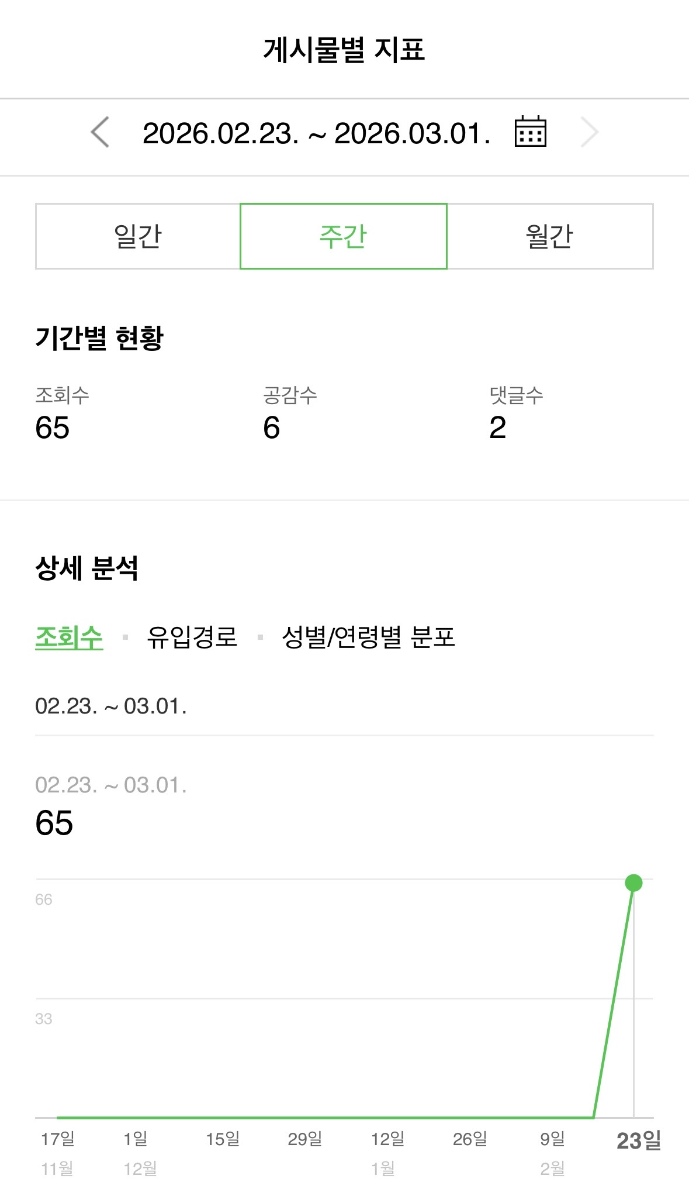Go to next week with right arrow
Screen dimensions: 689x1203
click(589, 132)
